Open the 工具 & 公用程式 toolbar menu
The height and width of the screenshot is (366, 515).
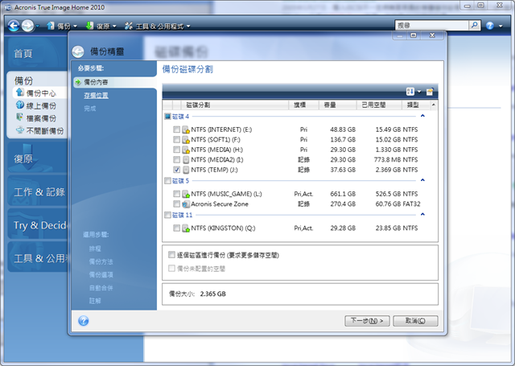click(x=158, y=26)
